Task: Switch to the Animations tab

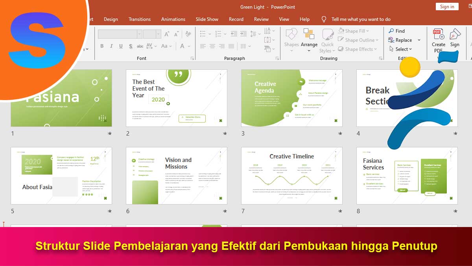Action: point(173,19)
